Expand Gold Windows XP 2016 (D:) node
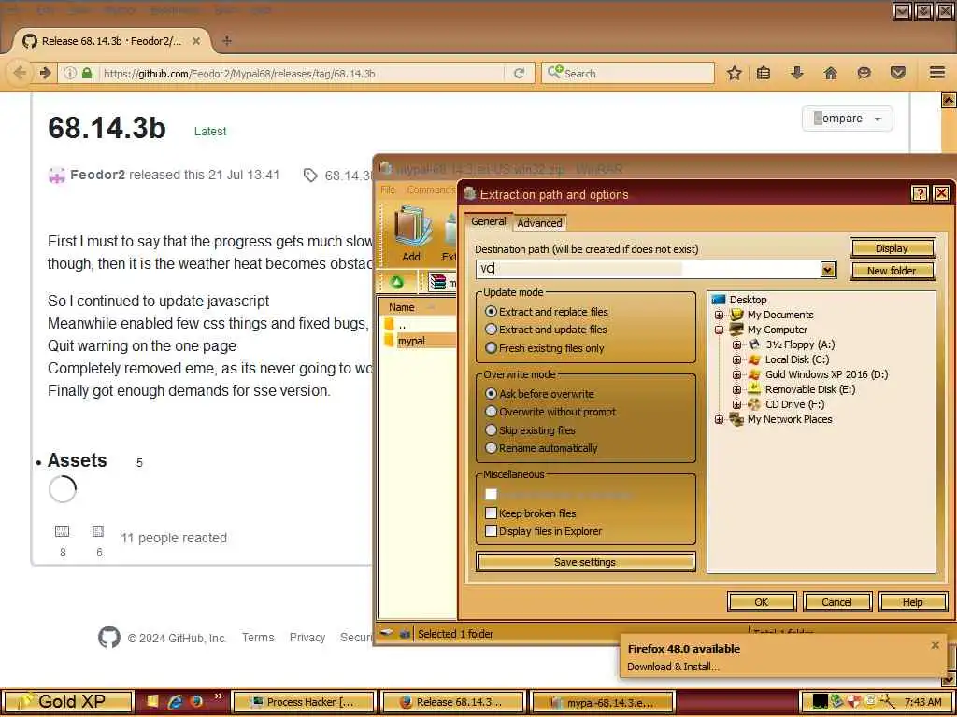The height and width of the screenshot is (717, 957). [x=736, y=374]
